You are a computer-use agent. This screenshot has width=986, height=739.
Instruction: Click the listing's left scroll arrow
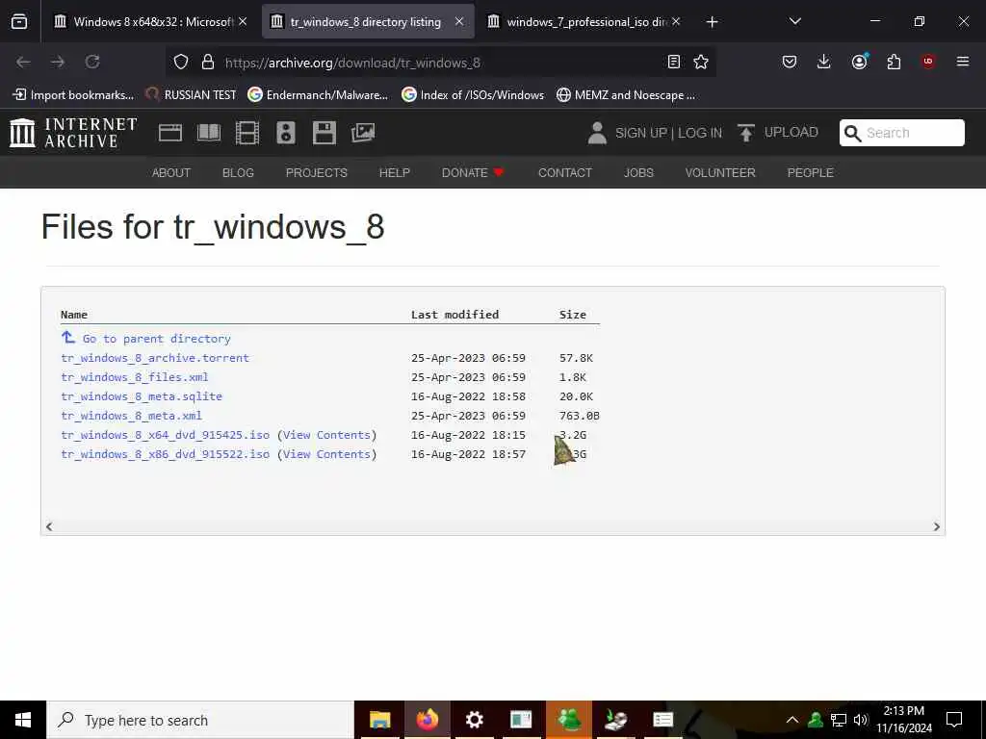[49, 526]
